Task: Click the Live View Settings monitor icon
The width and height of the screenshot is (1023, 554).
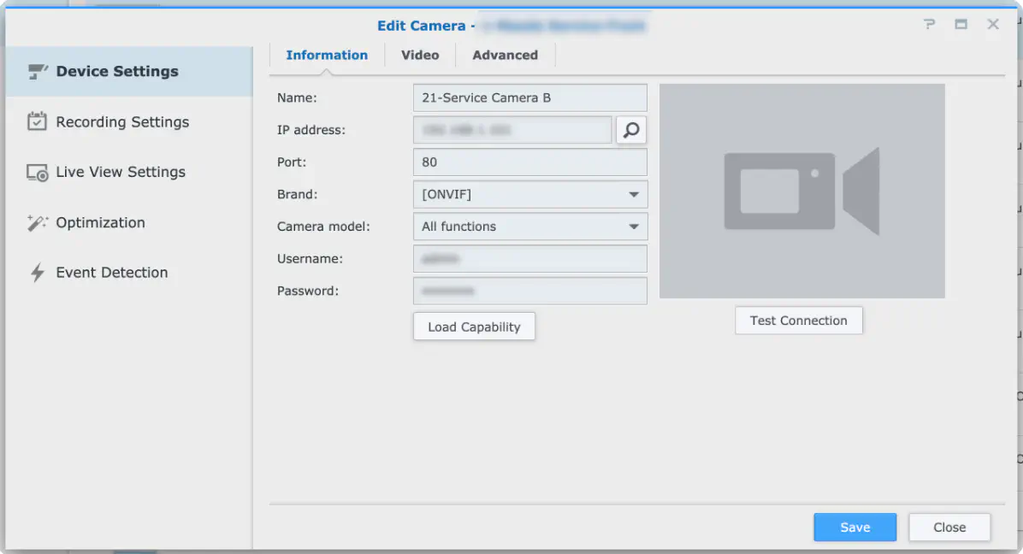Action: point(37,172)
